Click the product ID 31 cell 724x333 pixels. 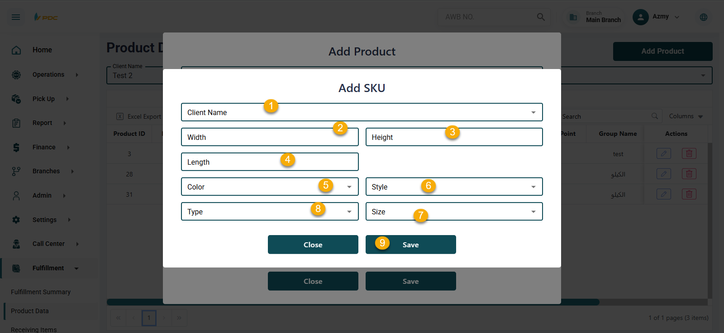[129, 194]
